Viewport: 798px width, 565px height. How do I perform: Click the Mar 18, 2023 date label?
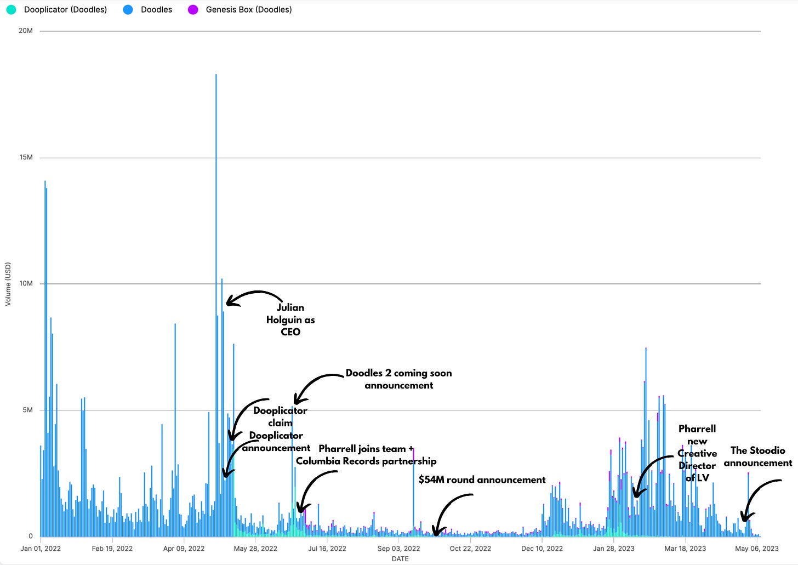(685, 548)
